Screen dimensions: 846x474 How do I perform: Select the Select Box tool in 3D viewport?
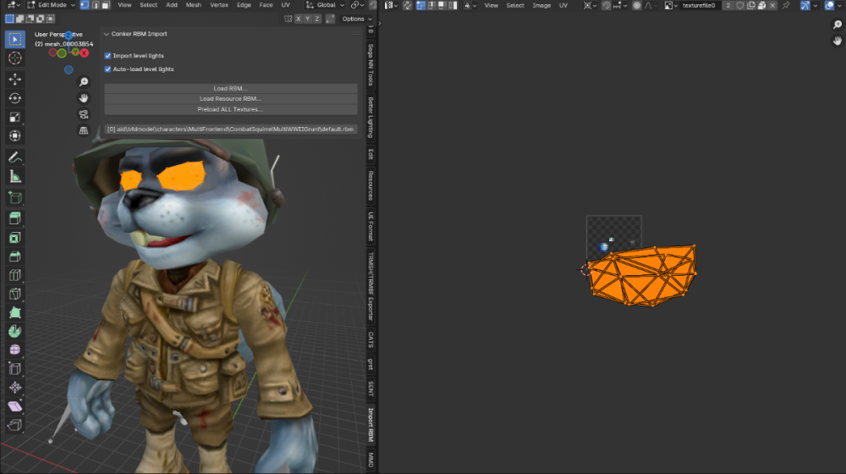(x=14, y=40)
